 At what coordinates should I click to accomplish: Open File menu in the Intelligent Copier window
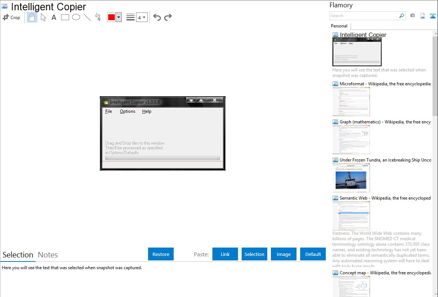click(109, 111)
